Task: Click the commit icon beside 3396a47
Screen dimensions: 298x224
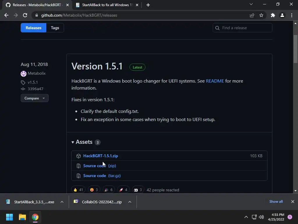Action: [x=23, y=89]
